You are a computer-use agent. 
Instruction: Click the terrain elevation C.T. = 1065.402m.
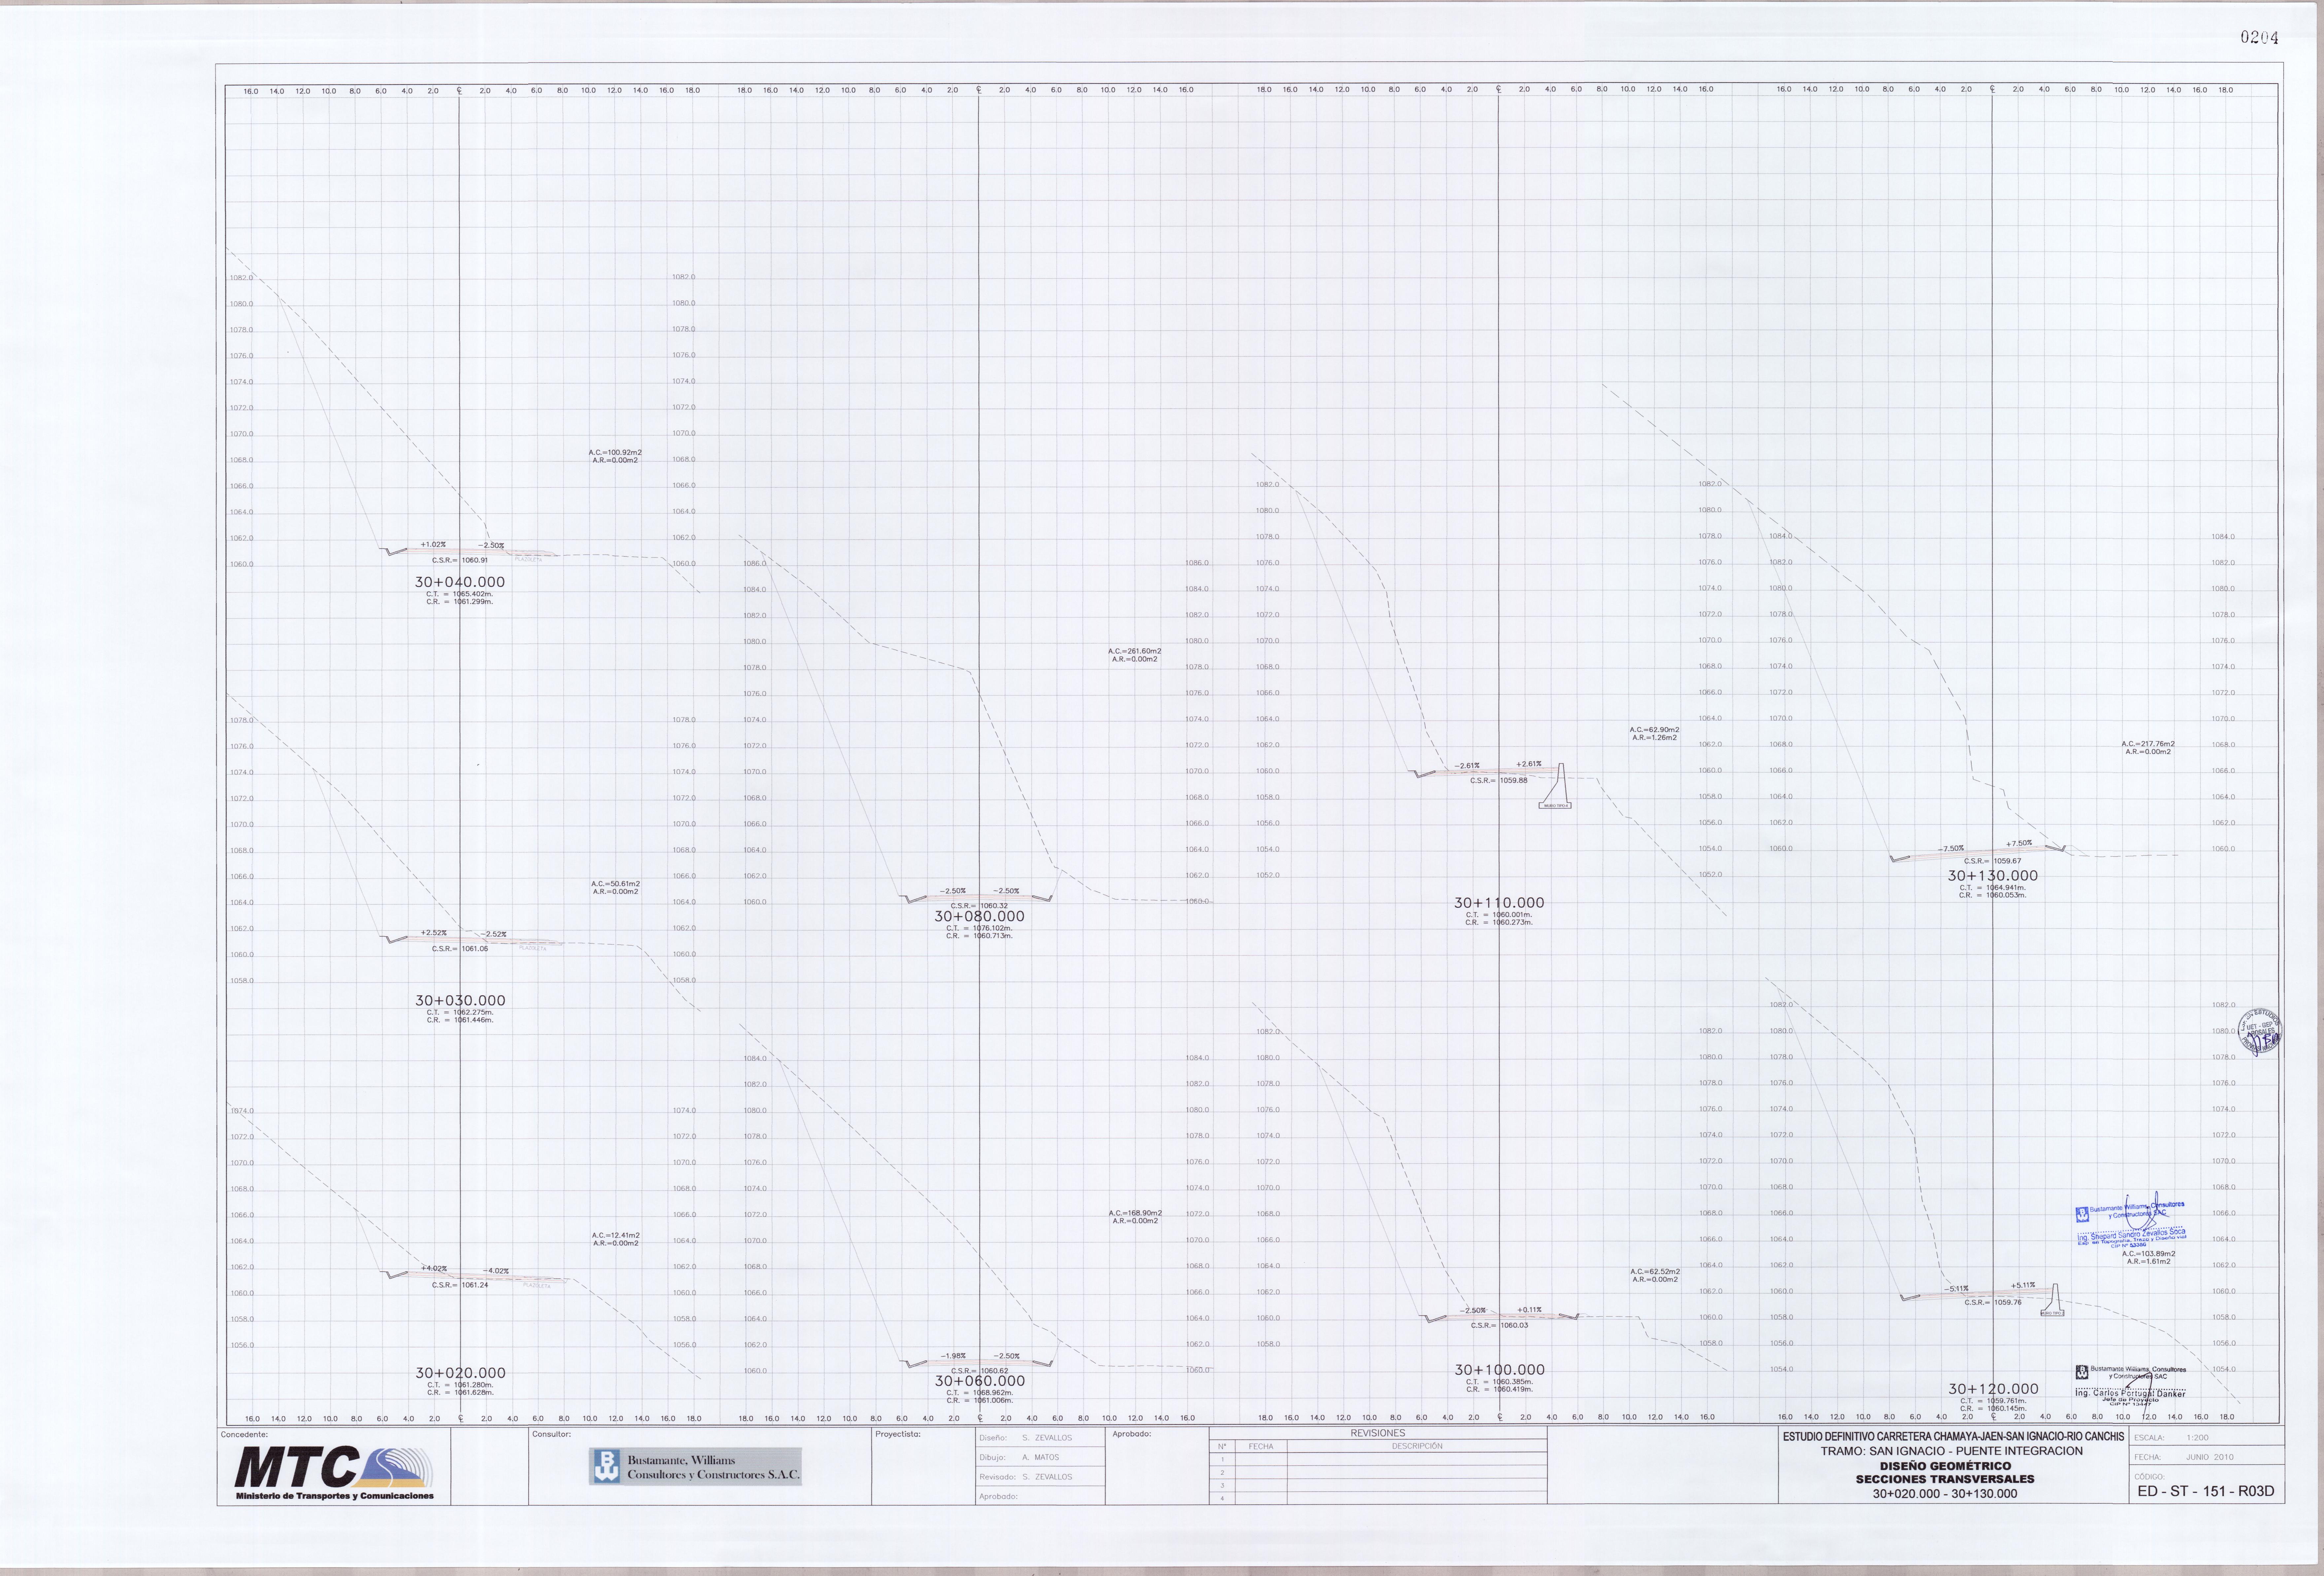460,594
